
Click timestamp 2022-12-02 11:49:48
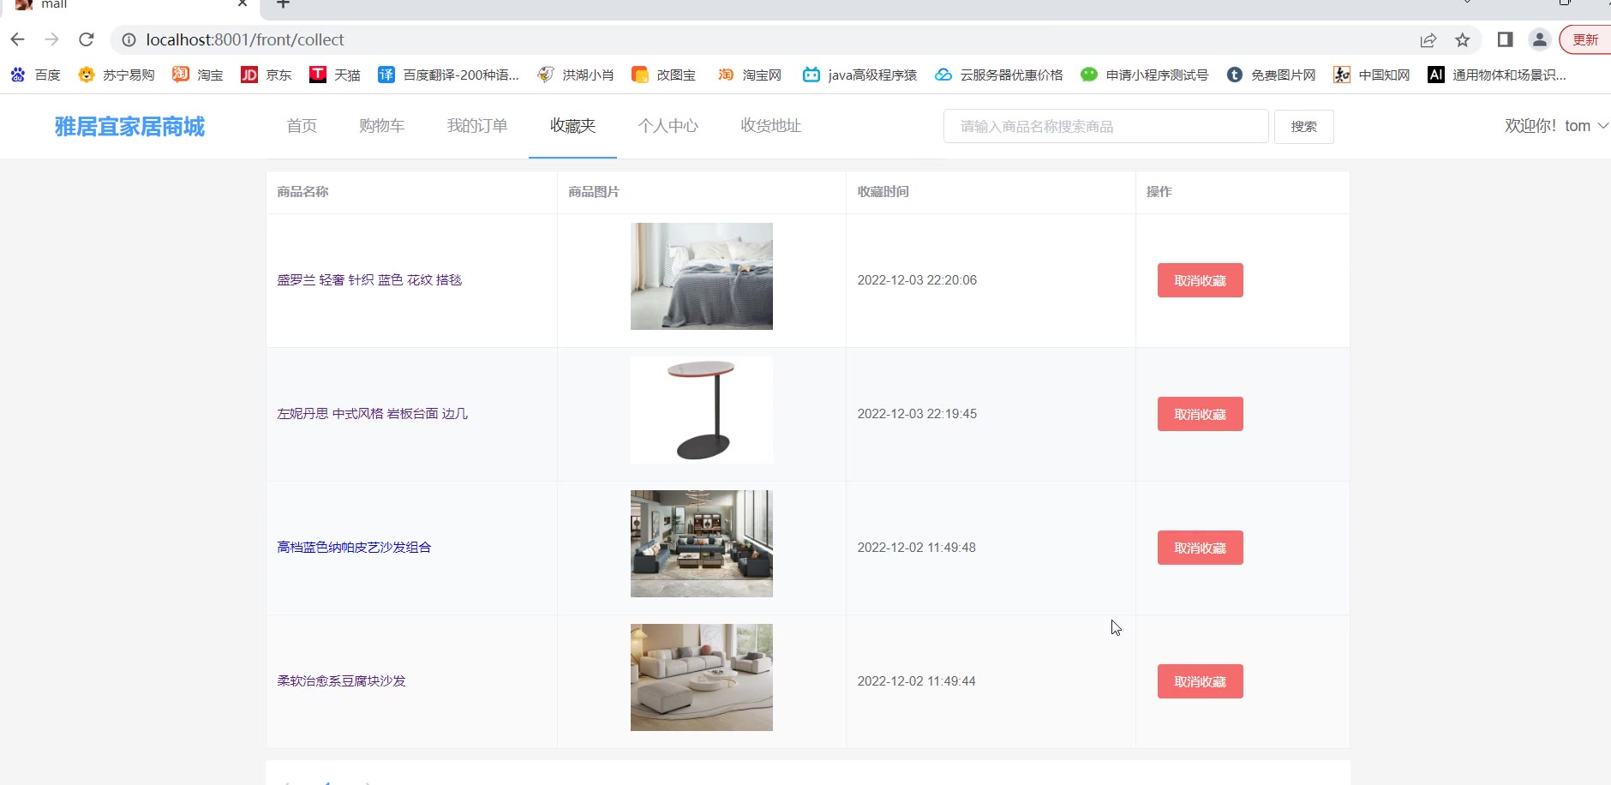click(x=916, y=548)
